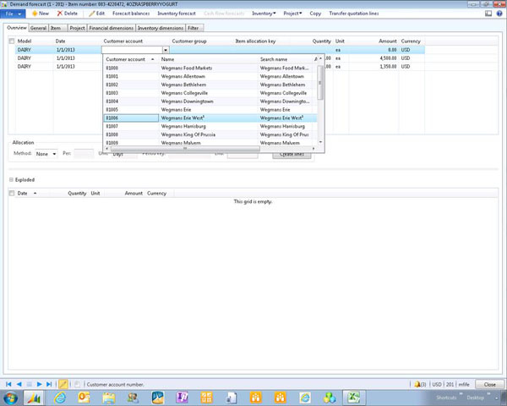
Task: Expand taskbar Shortcuts toolbar chevron
Action: coord(461,394)
